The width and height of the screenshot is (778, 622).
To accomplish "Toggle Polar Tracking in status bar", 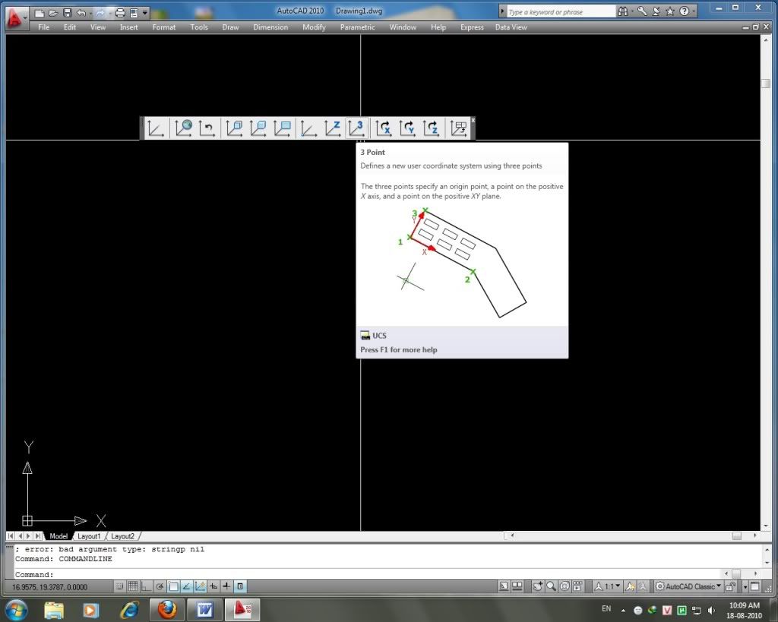I will 160,586.
